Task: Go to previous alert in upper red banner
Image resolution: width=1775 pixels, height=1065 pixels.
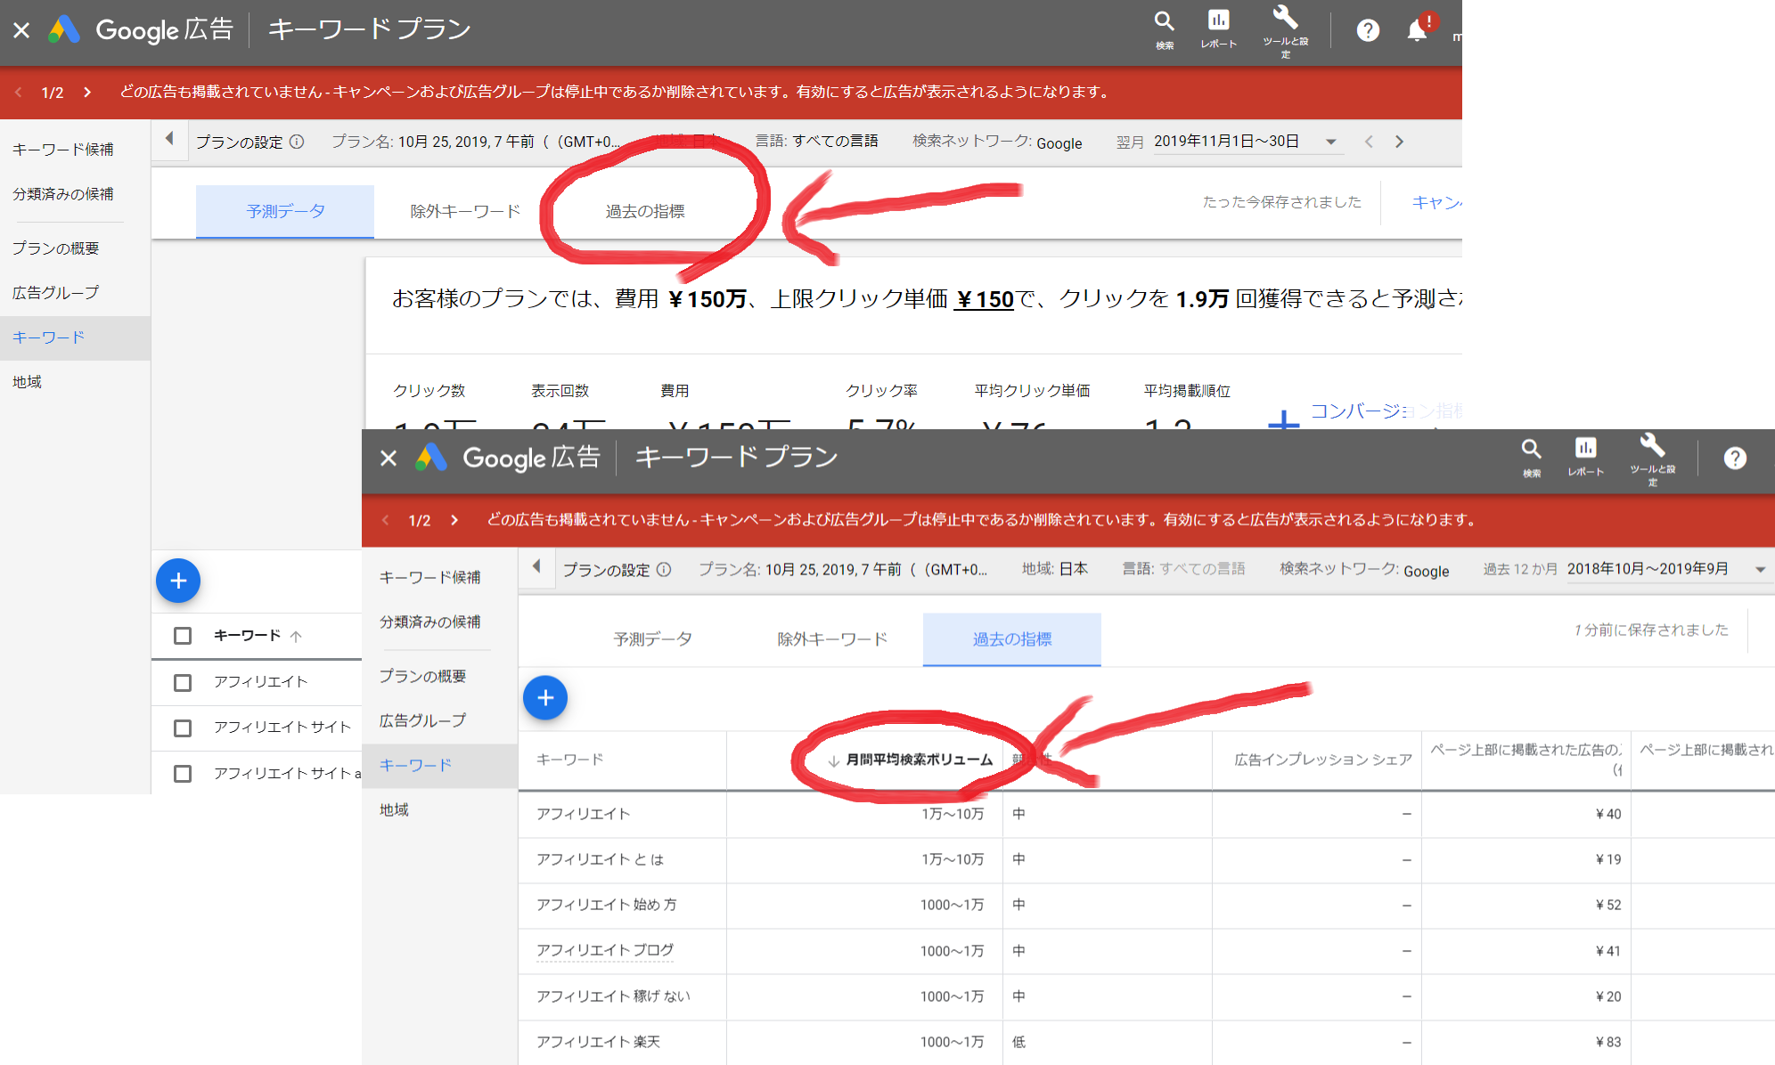Action: tap(19, 92)
